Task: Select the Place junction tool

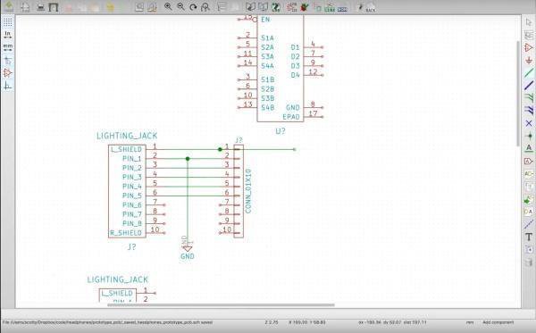Action: tap(529, 135)
